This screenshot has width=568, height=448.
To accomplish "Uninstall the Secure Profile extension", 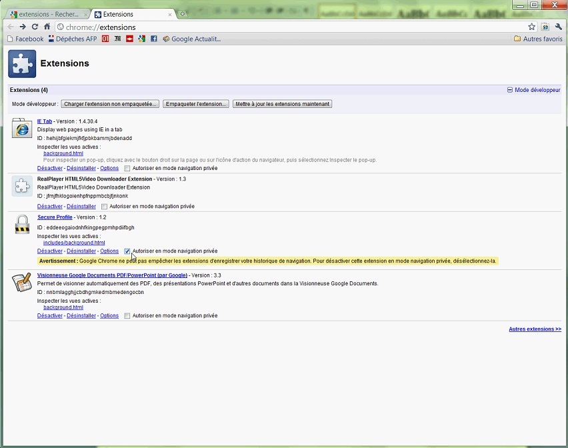I will [81, 251].
